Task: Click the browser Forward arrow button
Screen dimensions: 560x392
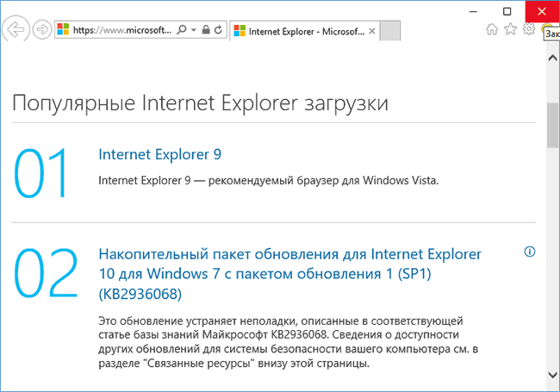Action: coord(41,29)
